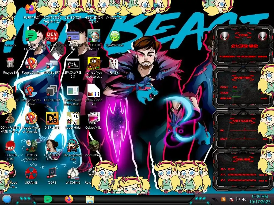This screenshot has width=274, height=205.
Task: Open the LYNCHING noose icon
Action: point(73,173)
